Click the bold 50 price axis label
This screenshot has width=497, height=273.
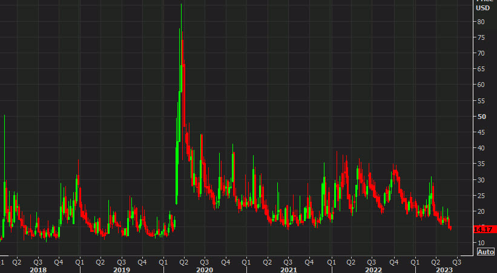point(481,117)
